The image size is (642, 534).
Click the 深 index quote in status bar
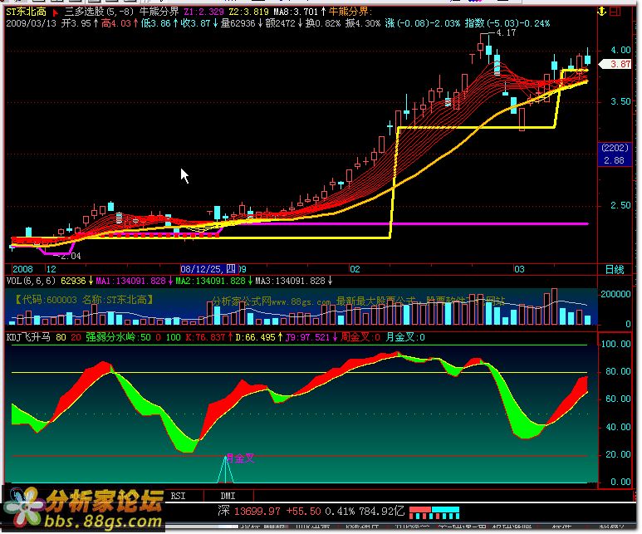pyautogui.click(x=223, y=510)
